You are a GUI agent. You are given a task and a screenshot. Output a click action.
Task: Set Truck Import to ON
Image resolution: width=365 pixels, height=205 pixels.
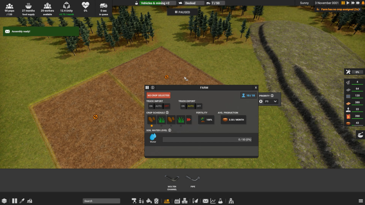point(151,106)
